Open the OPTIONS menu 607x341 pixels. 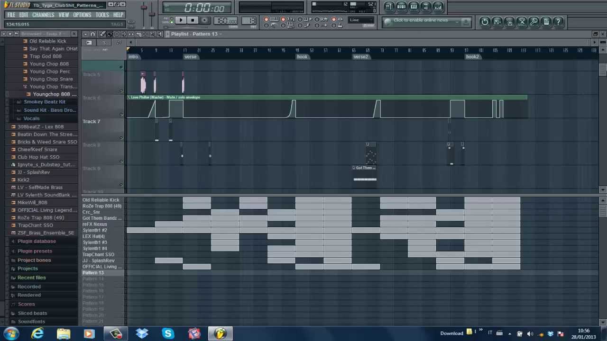[x=82, y=15]
